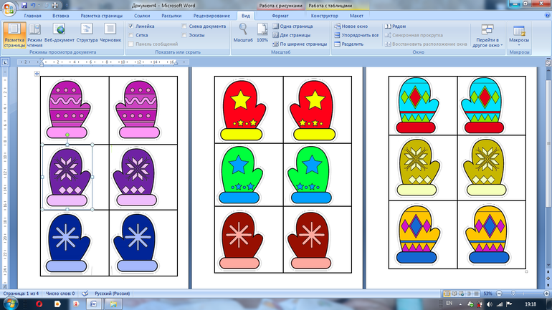Click the Две страницы view option
552x310 pixels.
(x=294, y=35)
